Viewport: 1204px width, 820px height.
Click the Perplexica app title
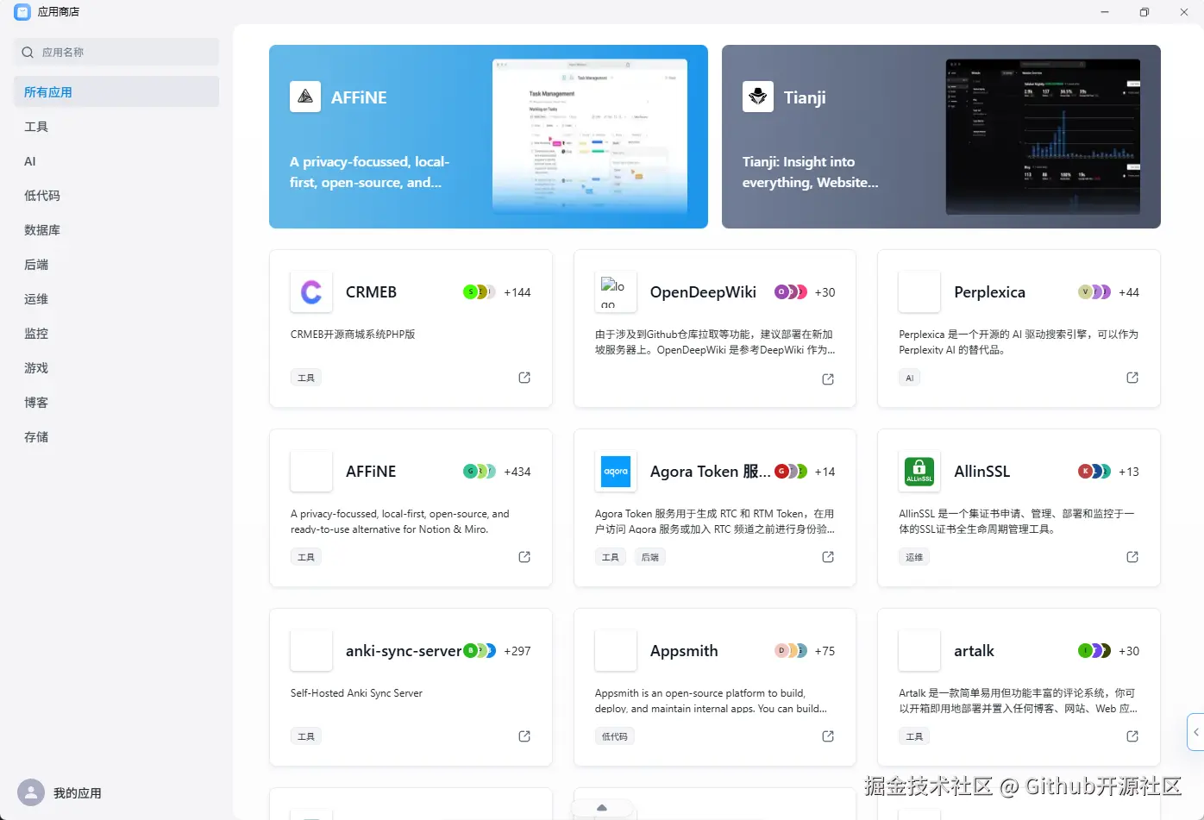click(989, 292)
